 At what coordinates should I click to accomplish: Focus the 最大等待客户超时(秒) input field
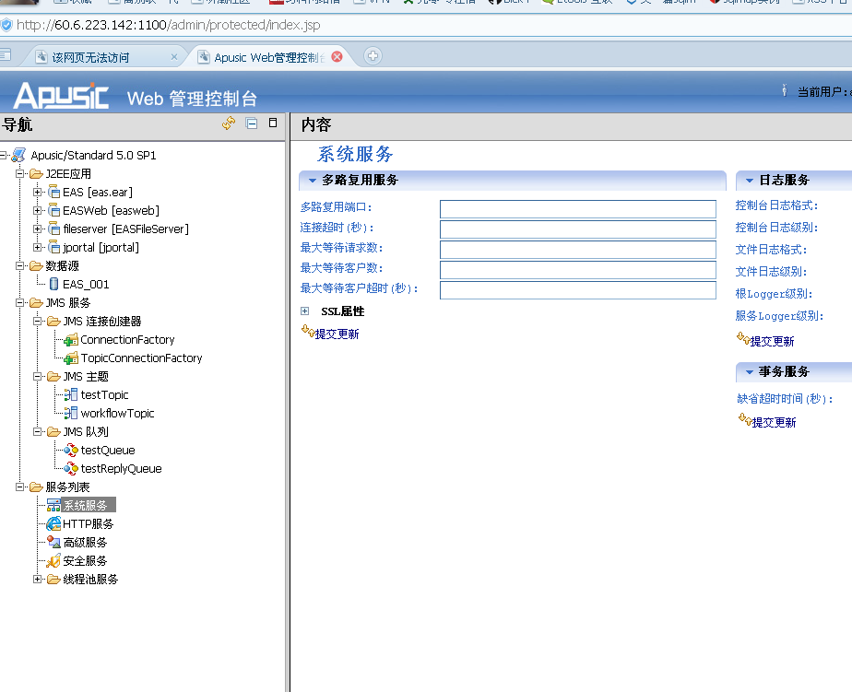[x=578, y=290]
